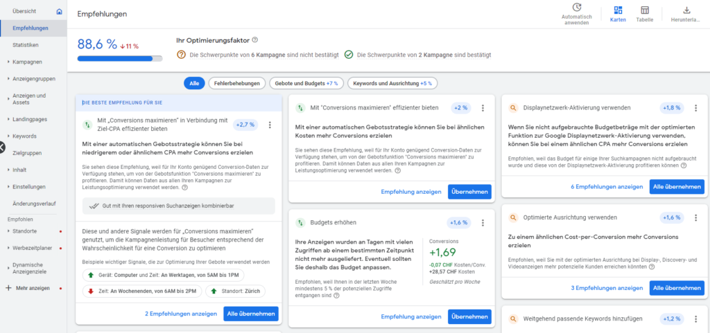Open the Automatisch anwenden icon
Image resolution: width=710 pixels, height=333 pixels.
tap(576, 7)
